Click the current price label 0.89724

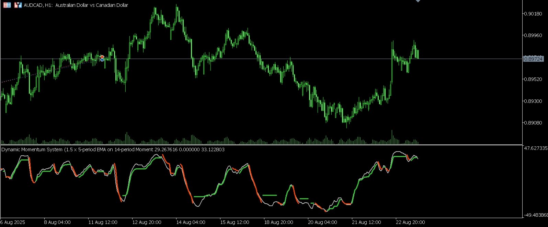[533, 59]
